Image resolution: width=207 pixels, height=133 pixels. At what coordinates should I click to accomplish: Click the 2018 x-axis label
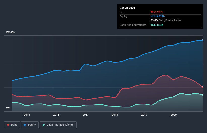pos(115,115)
